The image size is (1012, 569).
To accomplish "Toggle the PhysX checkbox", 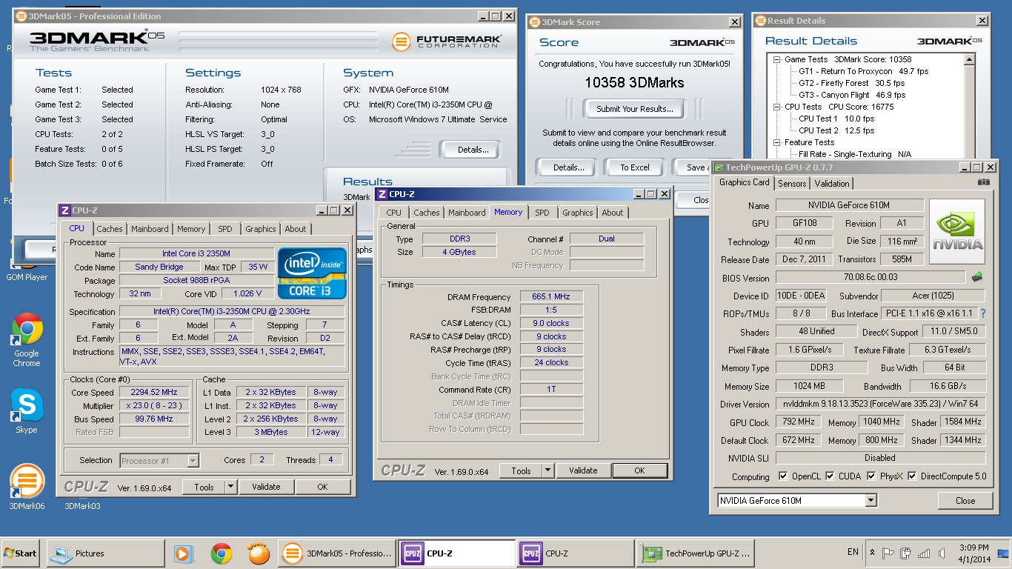I will click(x=871, y=476).
